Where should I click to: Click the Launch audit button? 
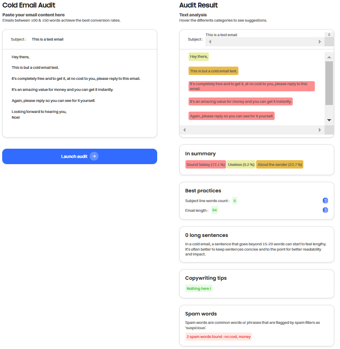(x=79, y=156)
